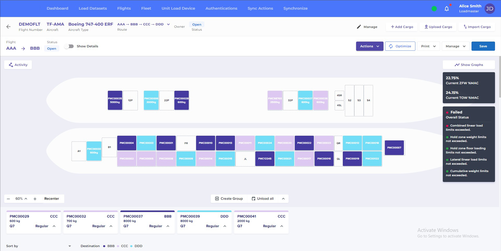Open the notifications bell
This screenshot has width=501, height=251.
click(x=447, y=9)
